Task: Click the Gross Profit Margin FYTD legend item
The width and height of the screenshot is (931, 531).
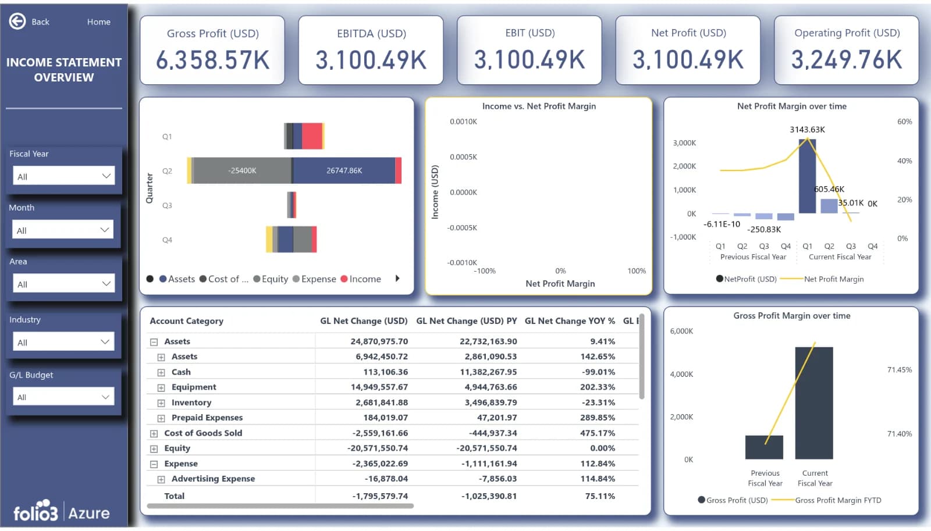Action: [x=827, y=500]
